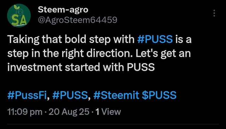Click the phrase 'Let's get an'
This screenshot has width=226, height=129.
163,53
